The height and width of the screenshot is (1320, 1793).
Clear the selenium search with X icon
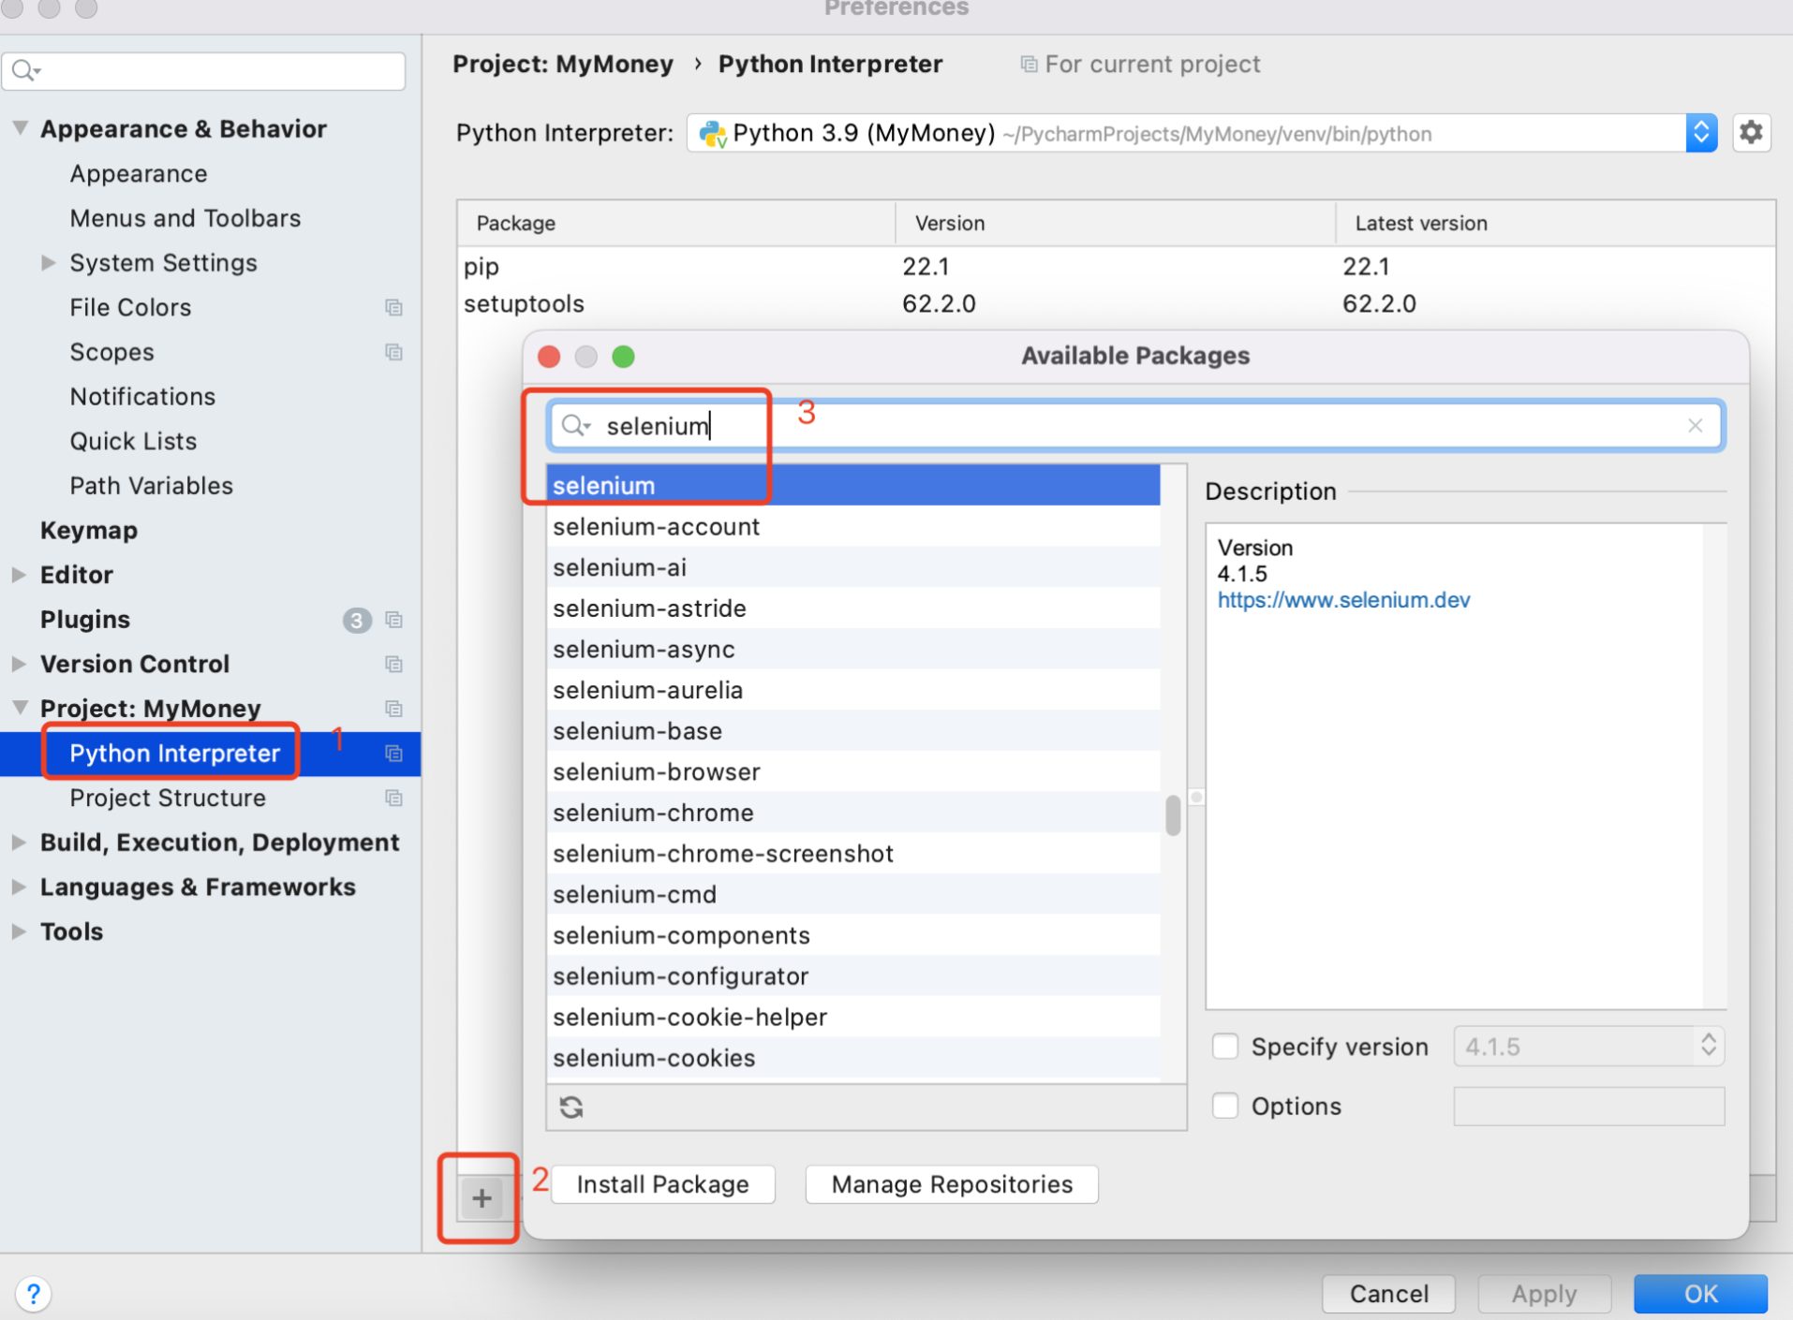point(1695,426)
